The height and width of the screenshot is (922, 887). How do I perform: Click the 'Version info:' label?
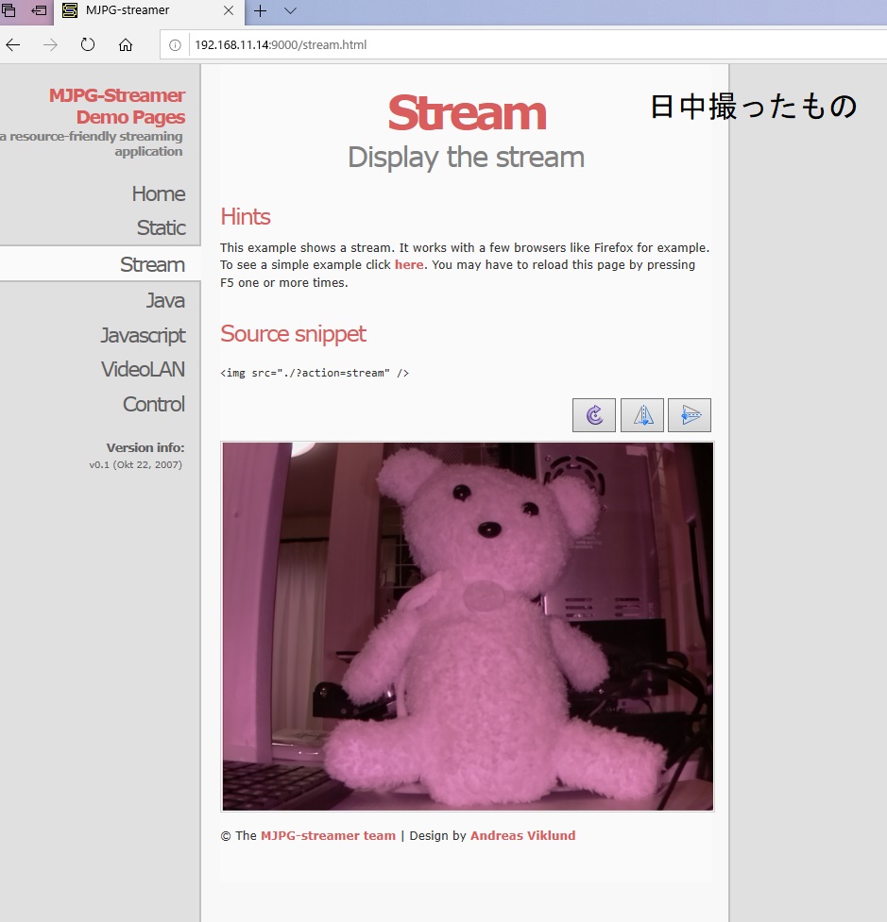145,447
